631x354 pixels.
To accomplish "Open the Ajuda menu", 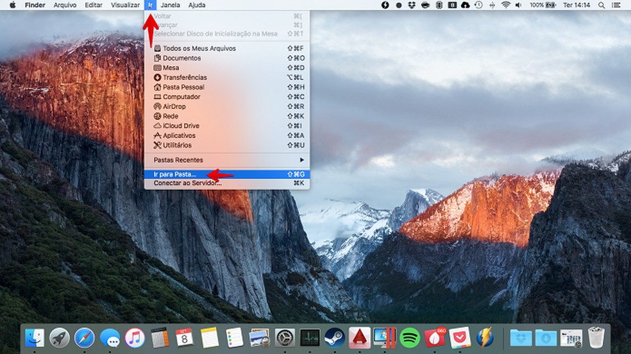I will click(197, 5).
